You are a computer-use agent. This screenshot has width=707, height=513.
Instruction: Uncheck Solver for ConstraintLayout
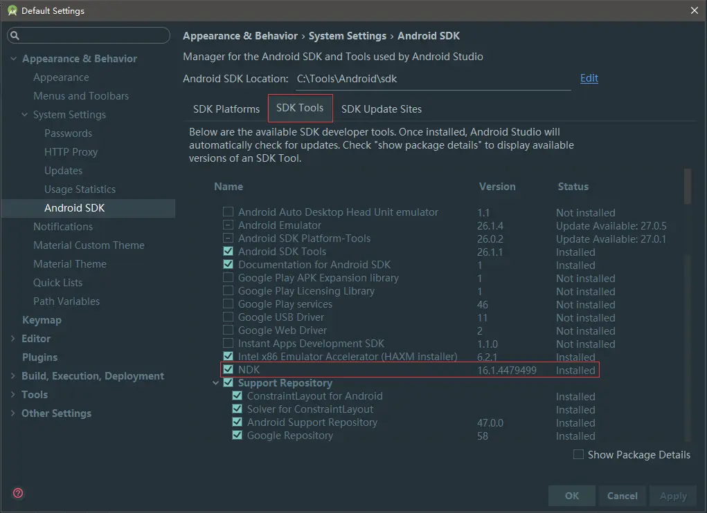(238, 409)
